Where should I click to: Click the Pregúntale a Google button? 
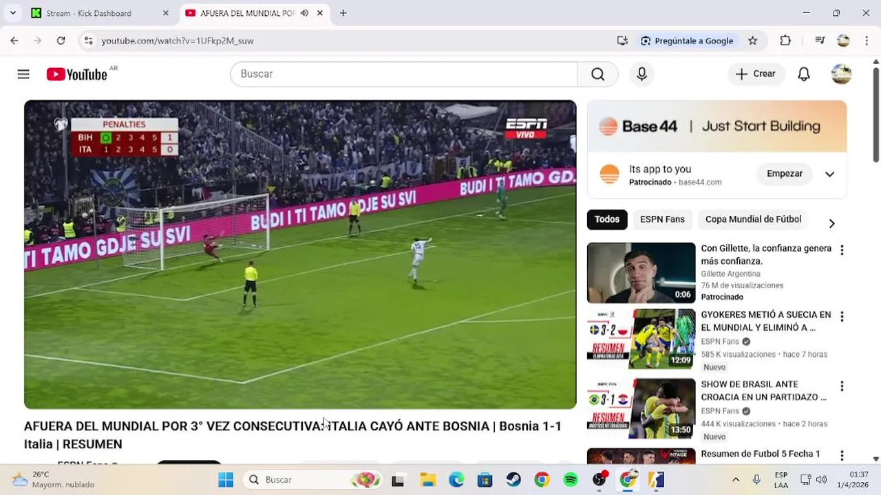pos(687,41)
